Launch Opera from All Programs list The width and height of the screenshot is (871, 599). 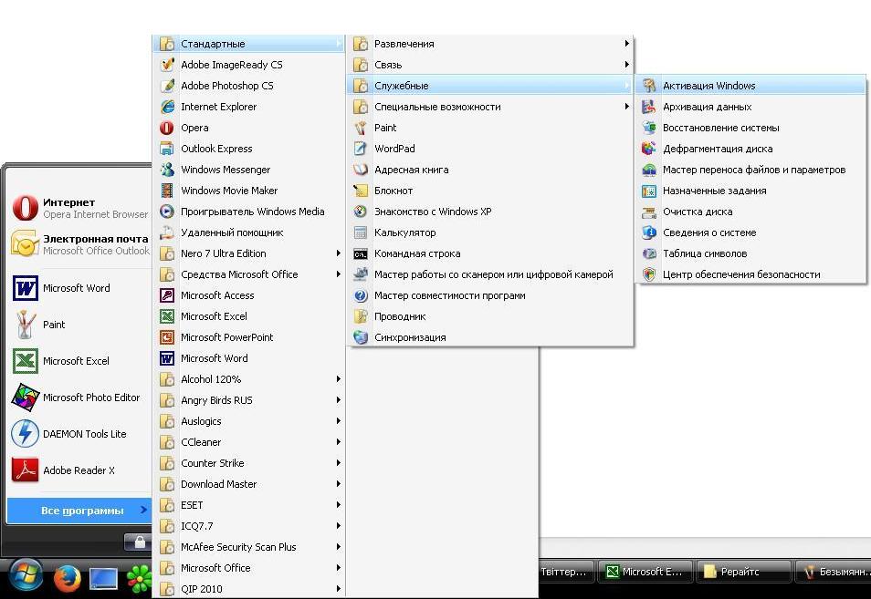(248, 128)
